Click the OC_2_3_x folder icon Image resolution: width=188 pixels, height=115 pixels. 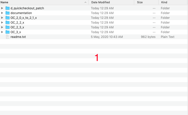8,27
